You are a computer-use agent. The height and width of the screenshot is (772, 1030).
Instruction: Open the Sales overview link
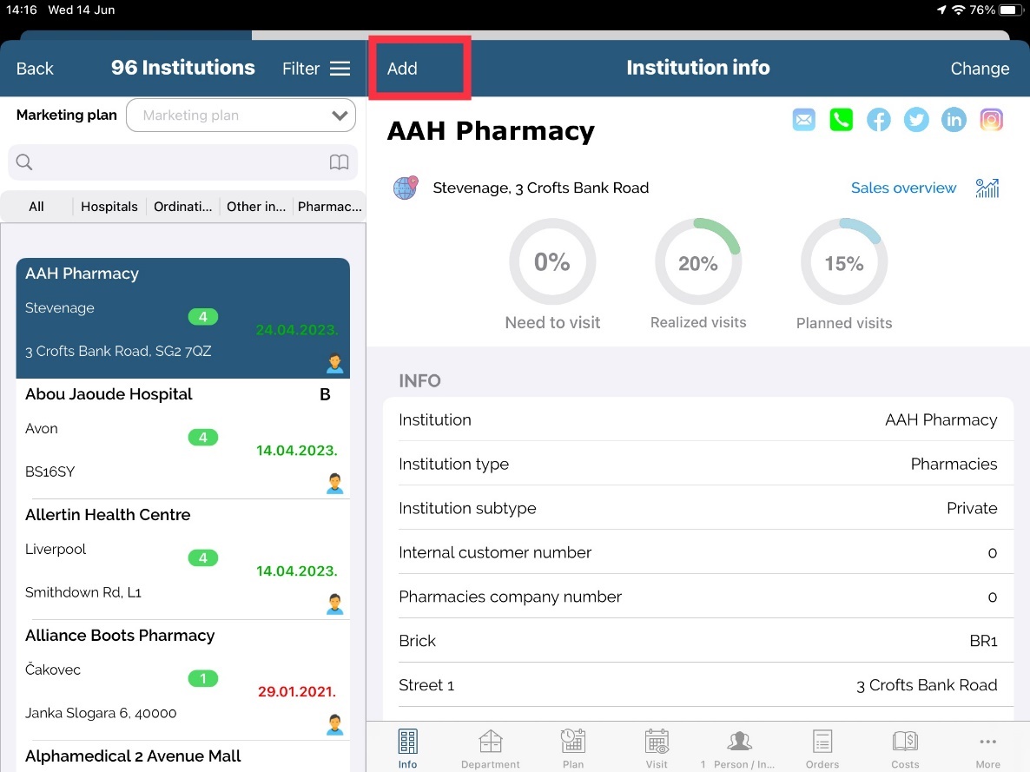903,188
